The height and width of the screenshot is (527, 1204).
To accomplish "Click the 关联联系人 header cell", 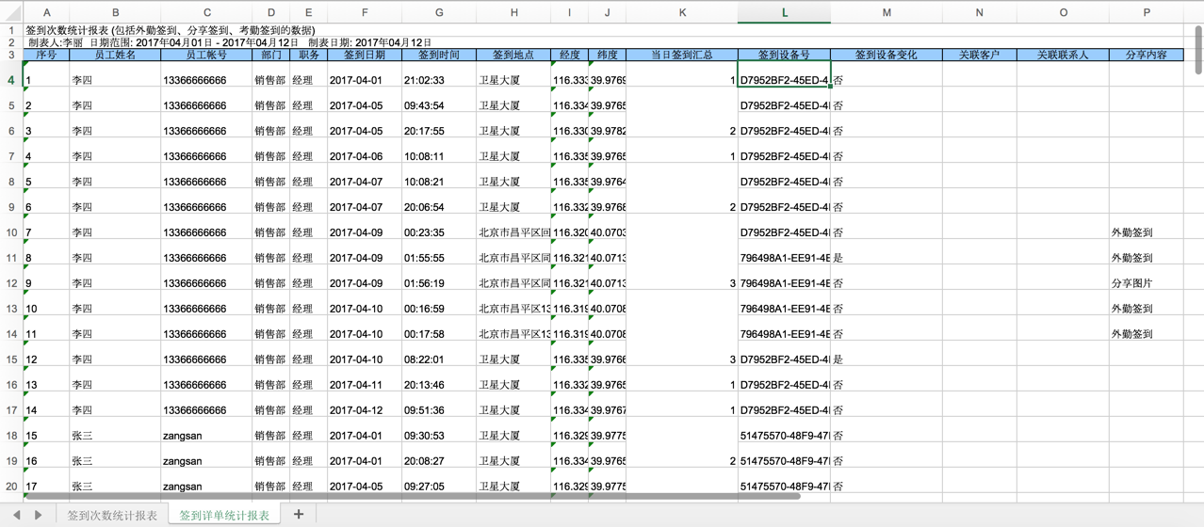I will pos(1063,55).
